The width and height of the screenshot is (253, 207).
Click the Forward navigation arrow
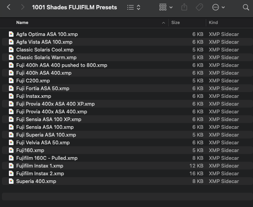point(22,7)
